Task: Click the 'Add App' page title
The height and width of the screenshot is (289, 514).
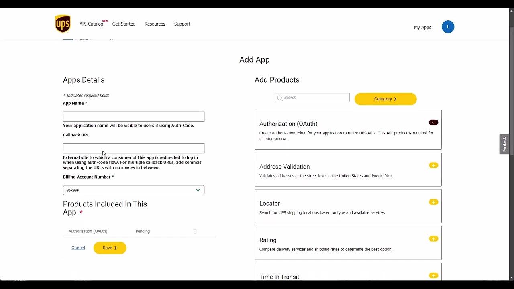Action: point(255,59)
